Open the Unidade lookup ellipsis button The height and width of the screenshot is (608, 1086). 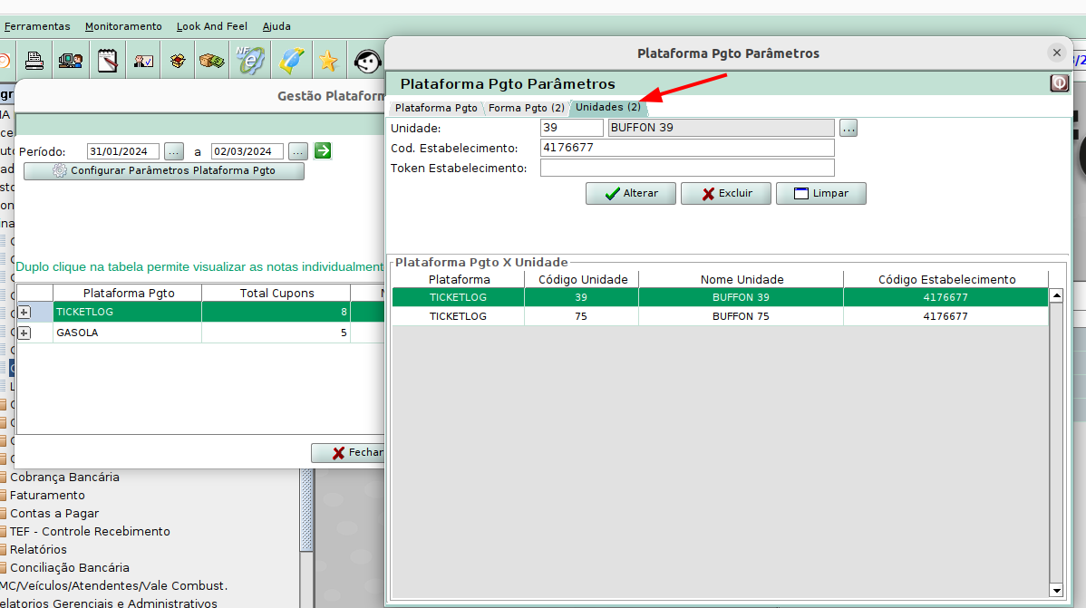(848, 128)
